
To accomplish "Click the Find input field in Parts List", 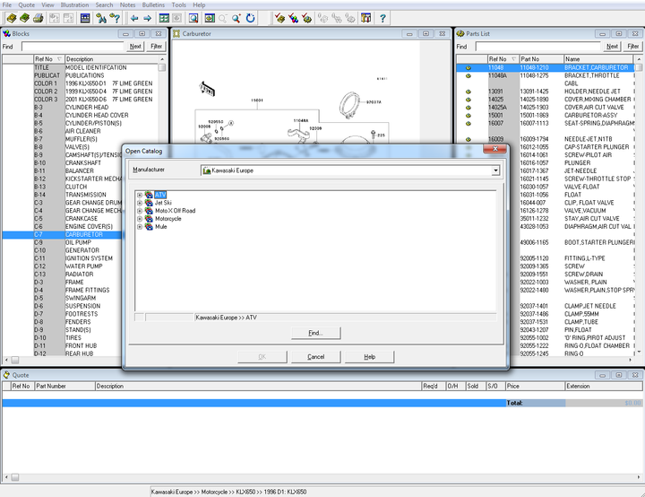I will (538, 47).
